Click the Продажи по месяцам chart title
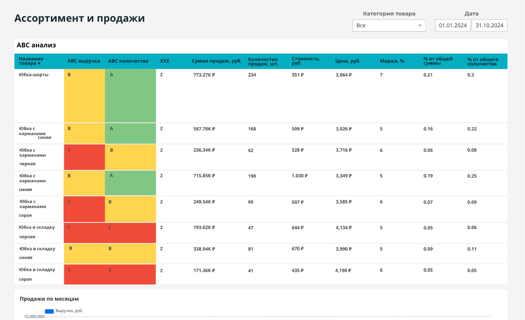525x320 pixels. coord(49,299)
